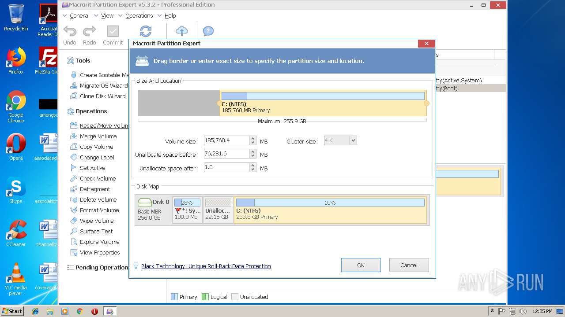
Task: Click the Disk 0 drive icon
Action: (x=144, y=203)
